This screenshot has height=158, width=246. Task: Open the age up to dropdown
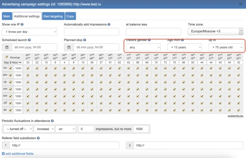pyautogui.click(x=226, y=47)
